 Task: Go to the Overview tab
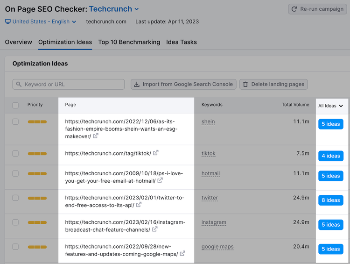pyautogui.click(x=18, y=42)
